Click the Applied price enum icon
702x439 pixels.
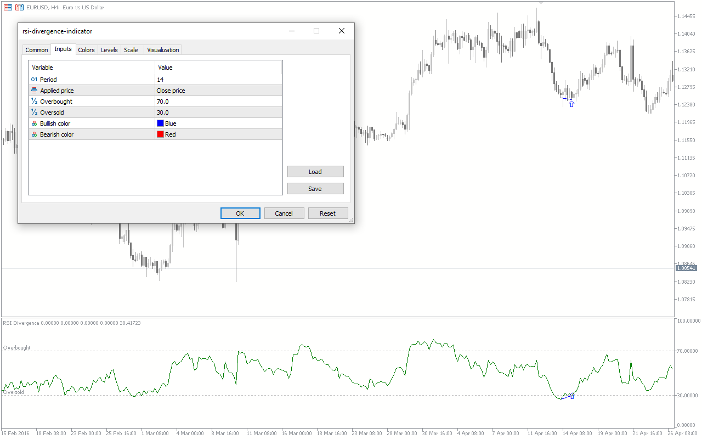(34, 91)
